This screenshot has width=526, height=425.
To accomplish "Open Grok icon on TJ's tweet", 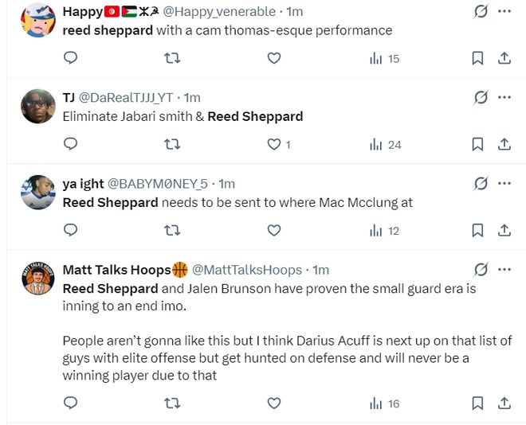I will pyautogui.click(x=481, y=98).
